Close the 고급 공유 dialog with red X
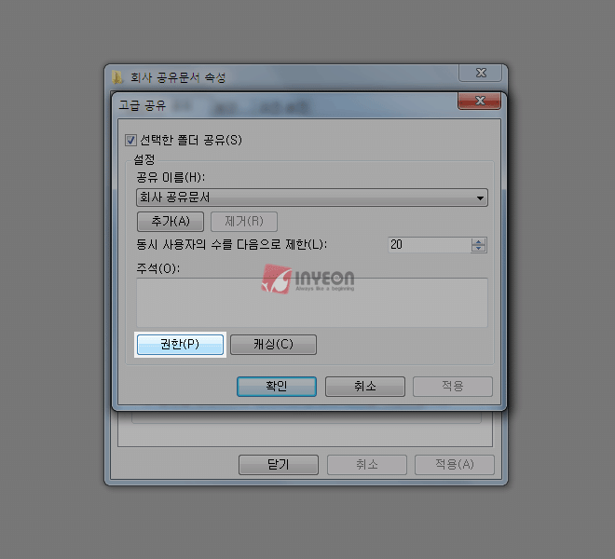615x559 pixels. [479, 101]
